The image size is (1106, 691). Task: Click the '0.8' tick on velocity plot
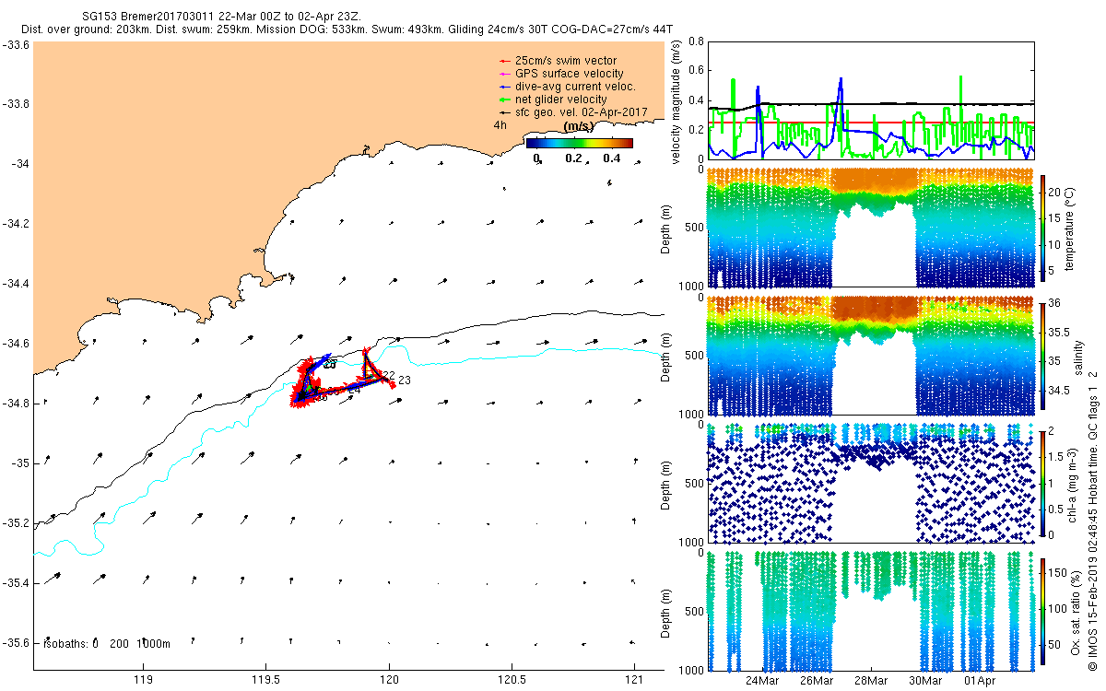(x=696, y=42)
